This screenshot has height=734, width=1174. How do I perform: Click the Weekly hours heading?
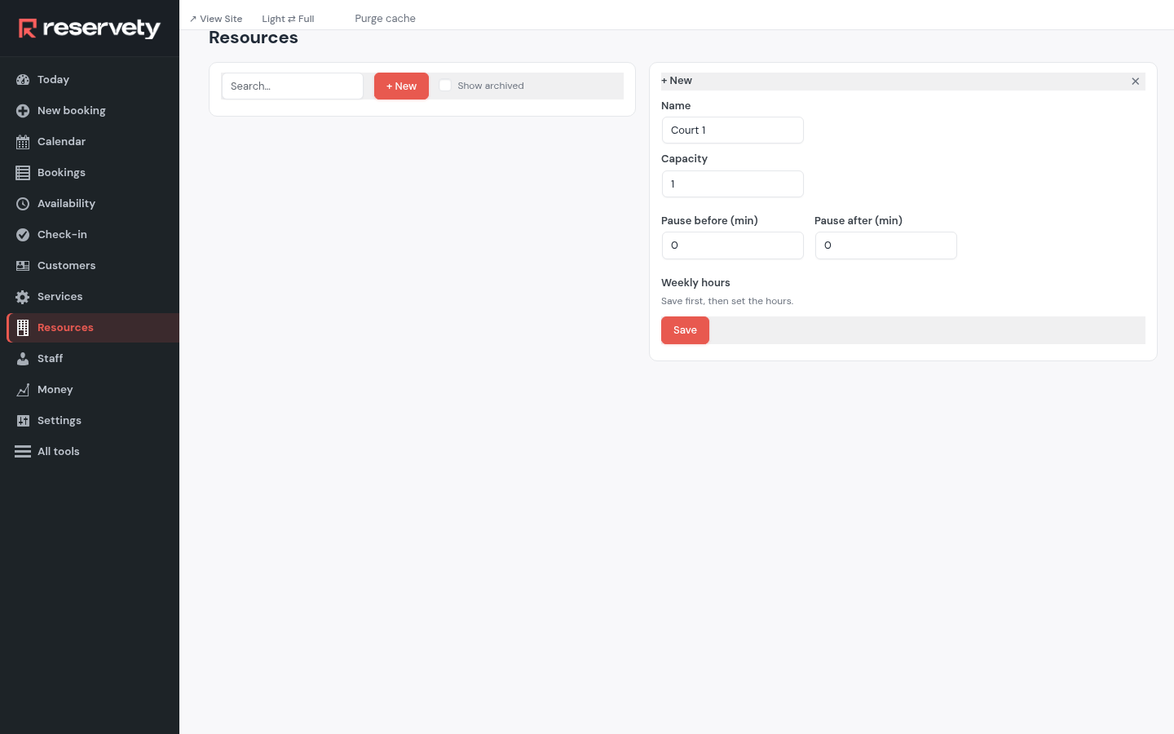695,283
